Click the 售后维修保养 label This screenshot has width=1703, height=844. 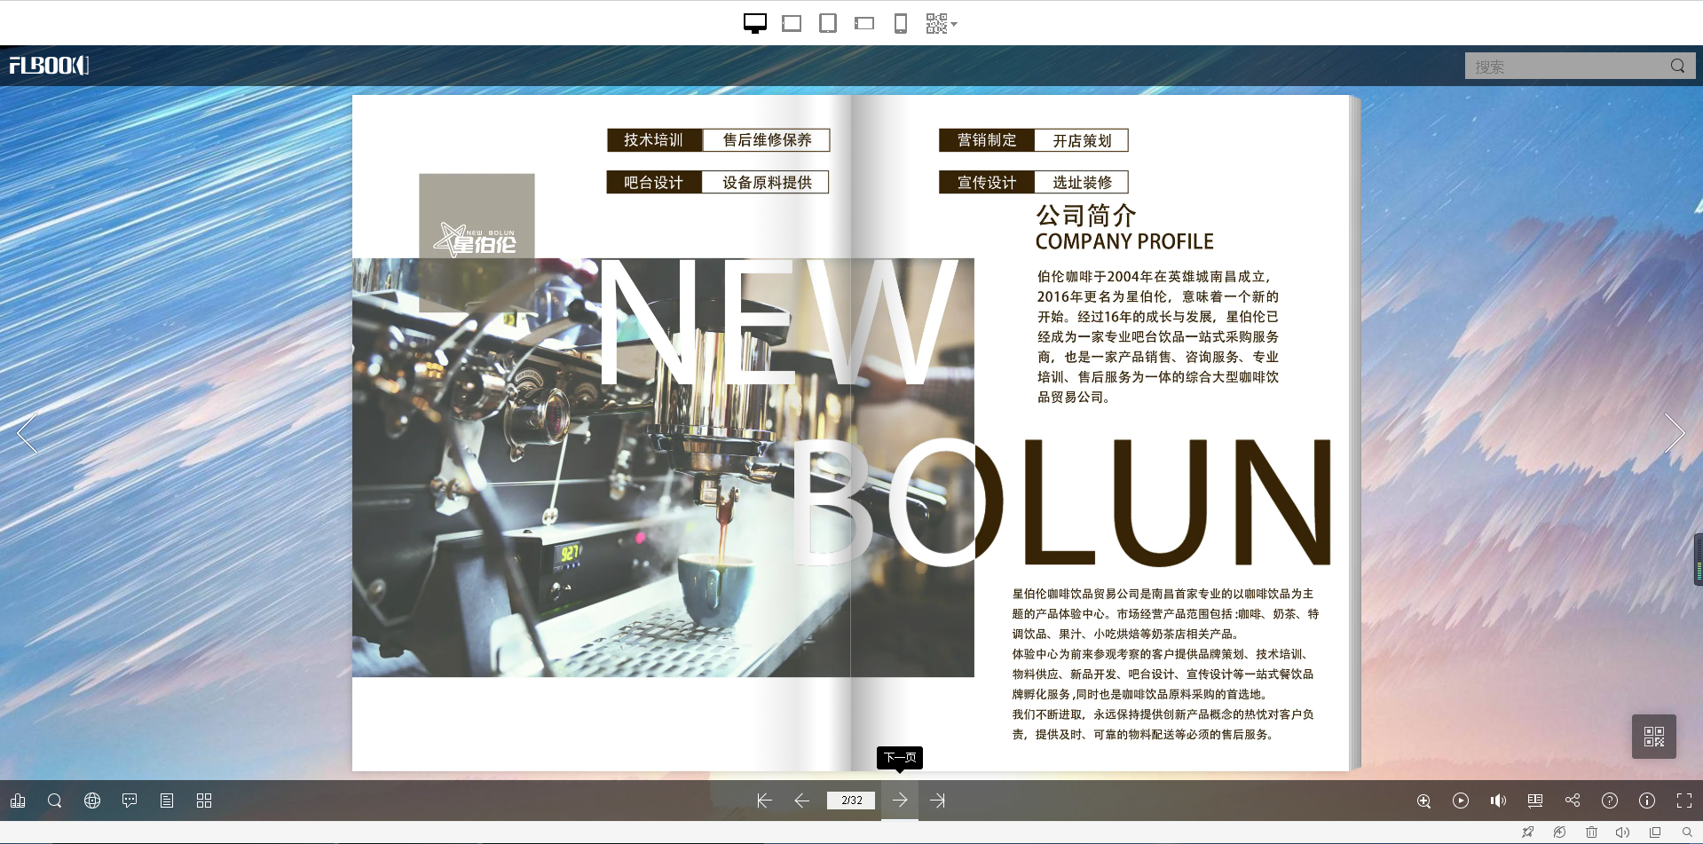pyautogui.click(x=767, y=140)
